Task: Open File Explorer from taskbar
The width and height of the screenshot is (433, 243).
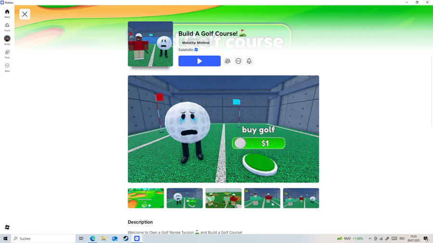Action: pos(103,239)
